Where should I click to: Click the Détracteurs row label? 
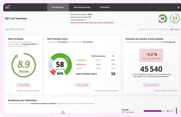tap(81, 64)
